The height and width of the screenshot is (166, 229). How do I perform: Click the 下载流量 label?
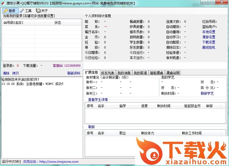[x=30, y=66]
